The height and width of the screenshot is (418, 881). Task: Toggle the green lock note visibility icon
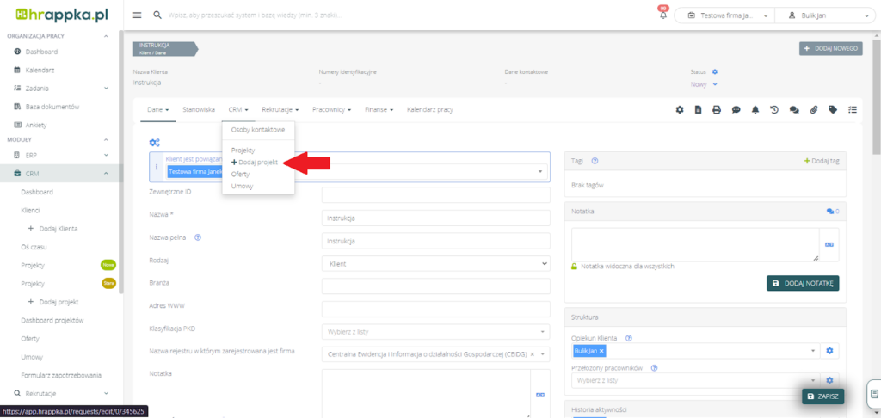tap(575, 267)
